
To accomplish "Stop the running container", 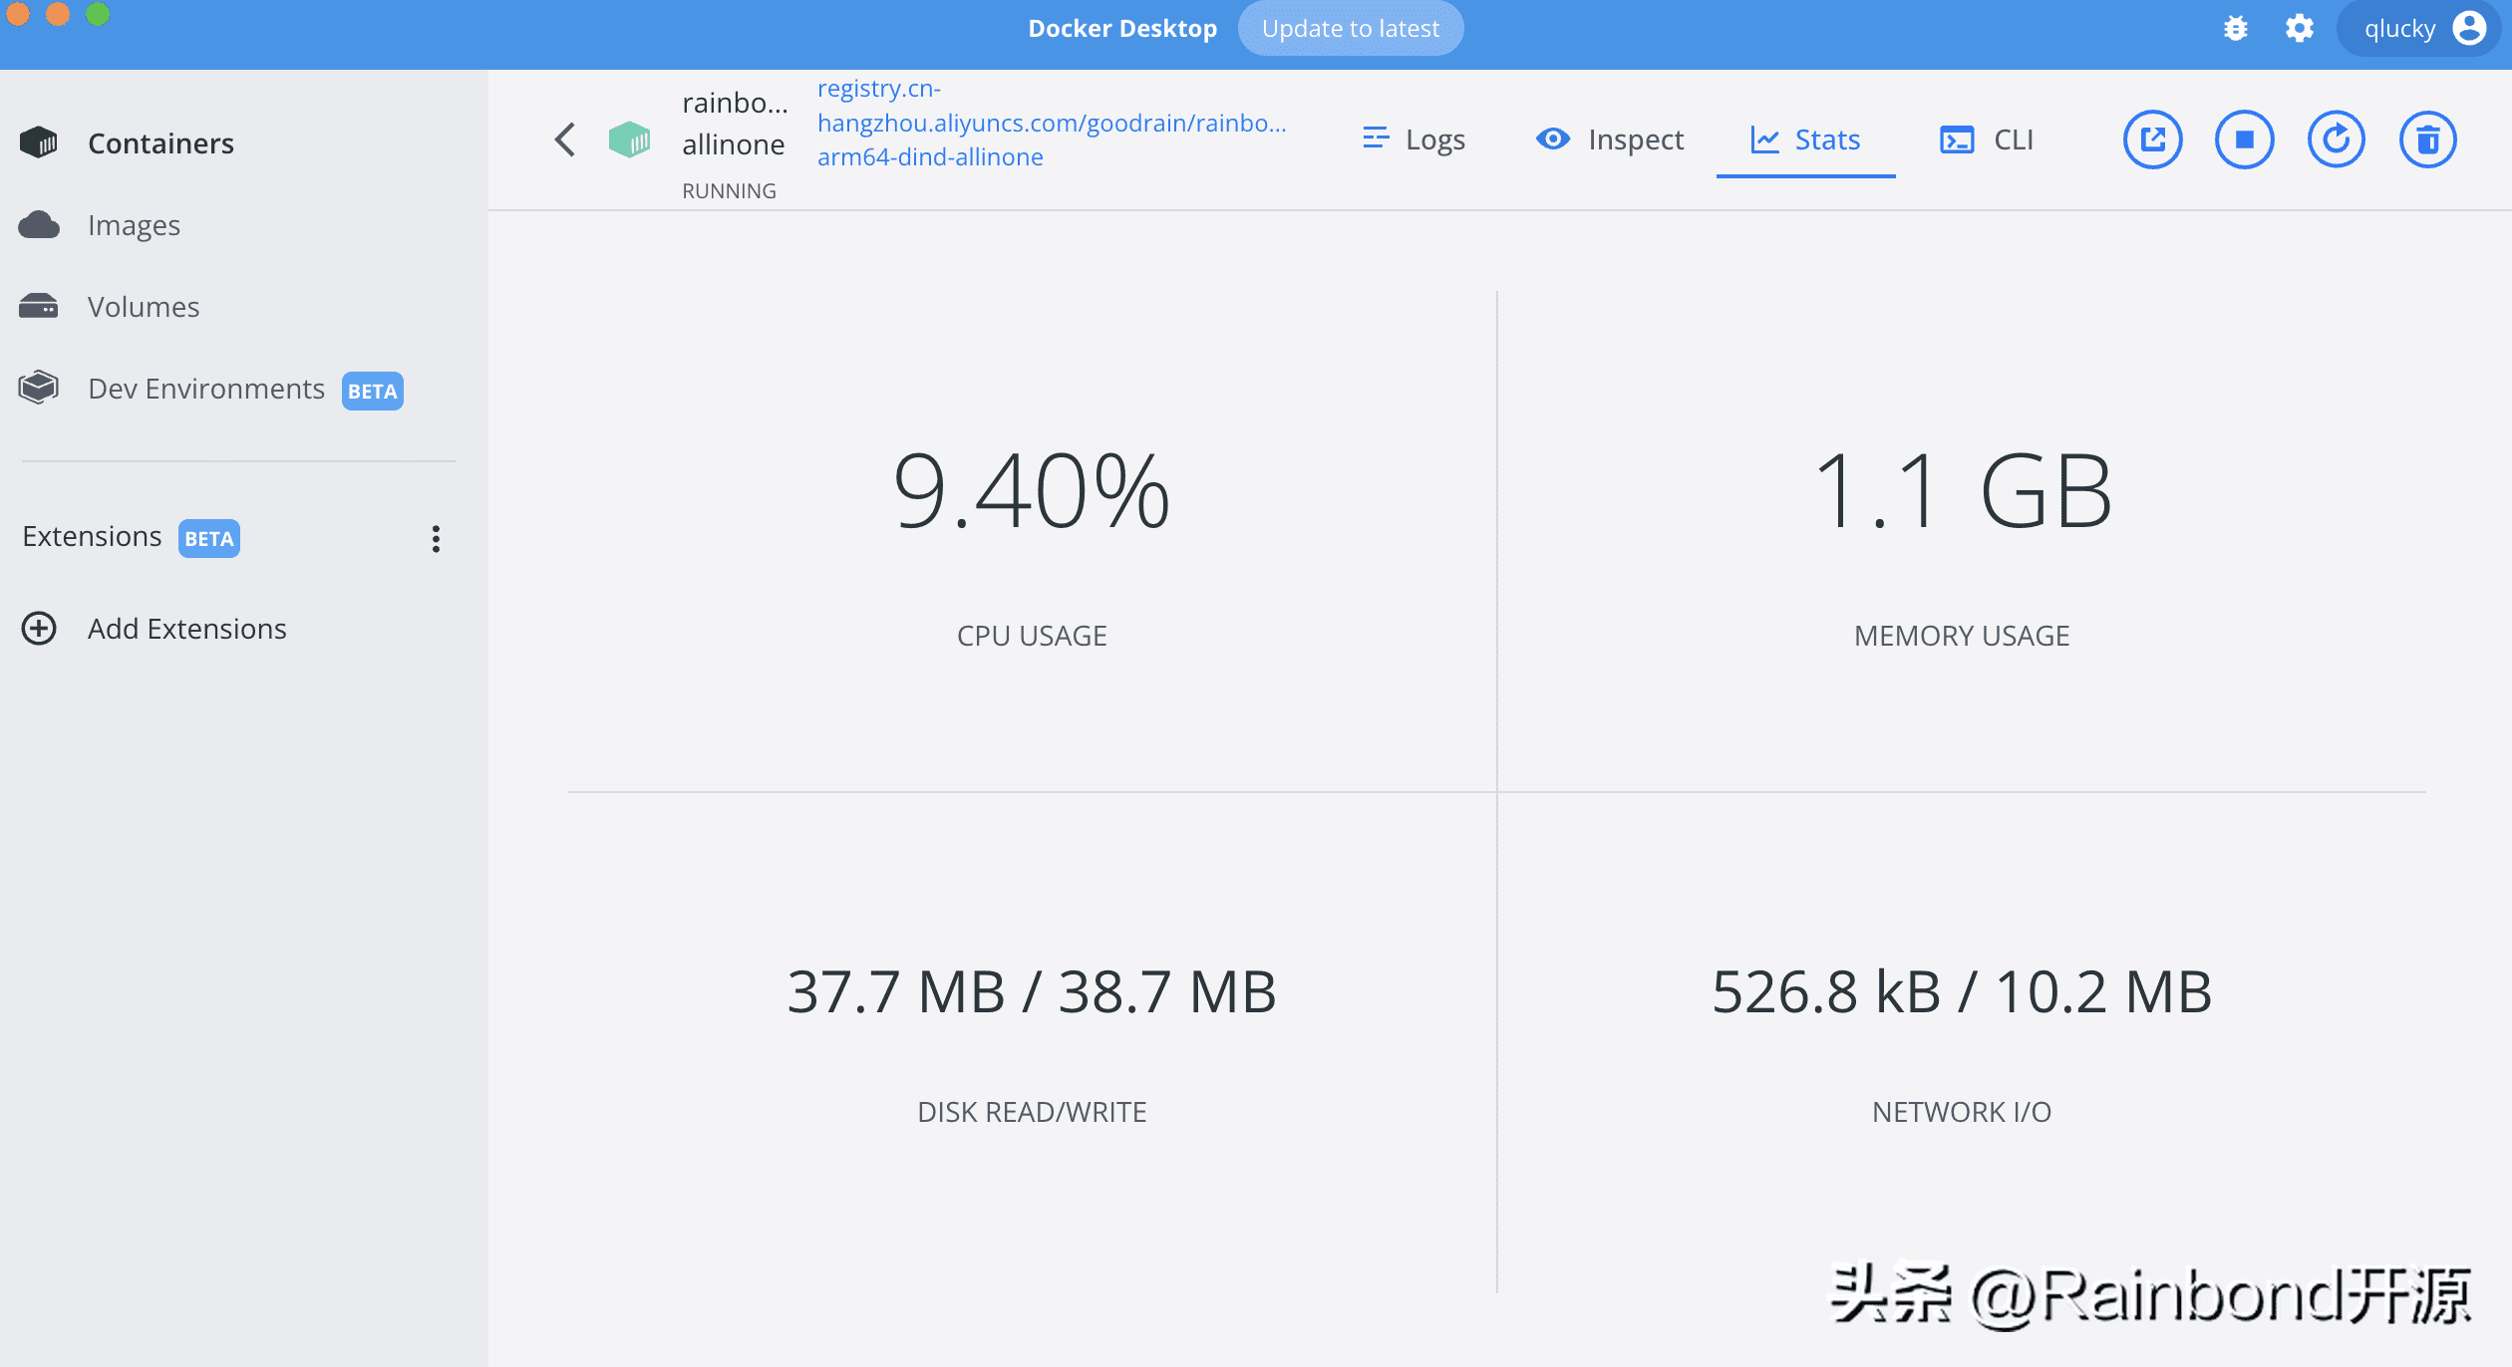I will (x=2244, y=139).
